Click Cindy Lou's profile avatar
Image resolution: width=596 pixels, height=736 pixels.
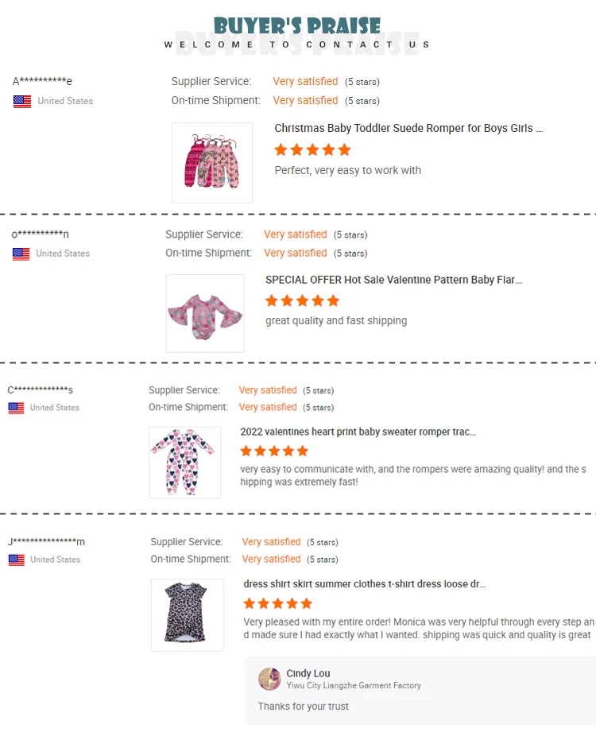[269, 679]
